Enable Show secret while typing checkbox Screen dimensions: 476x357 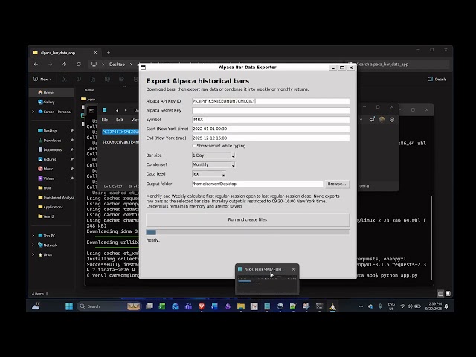pyautogui.click(x=194, y=146)
